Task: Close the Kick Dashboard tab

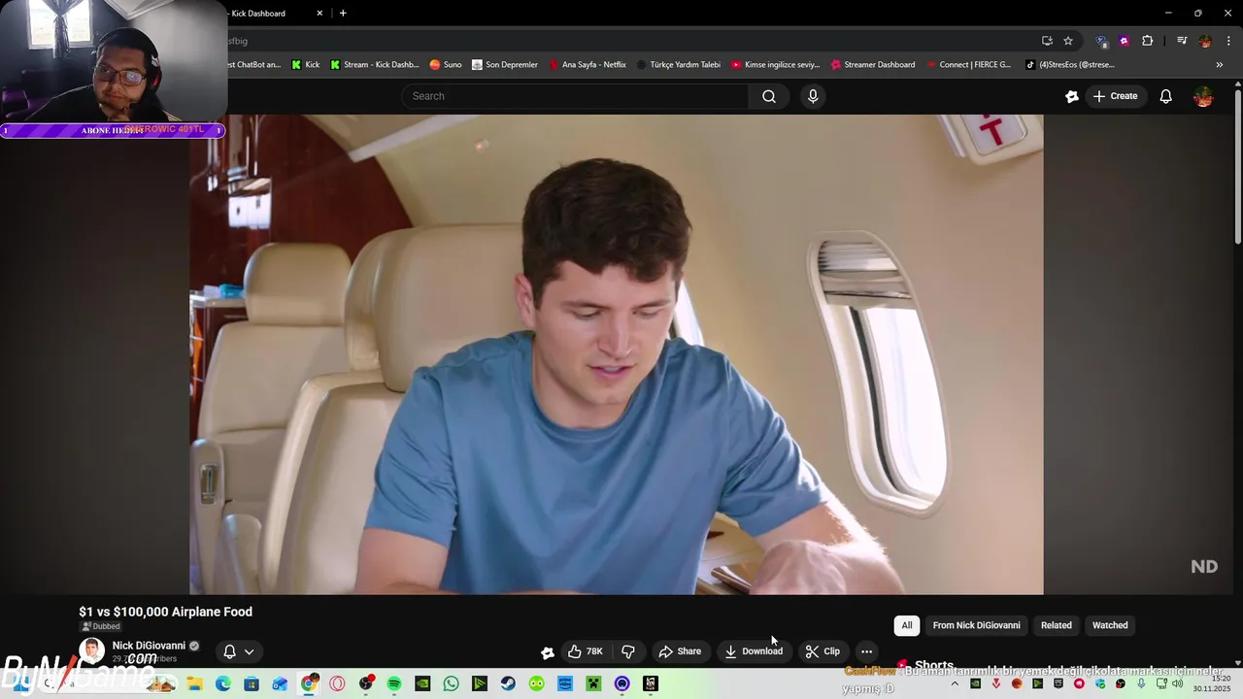Action: [320, 14]
